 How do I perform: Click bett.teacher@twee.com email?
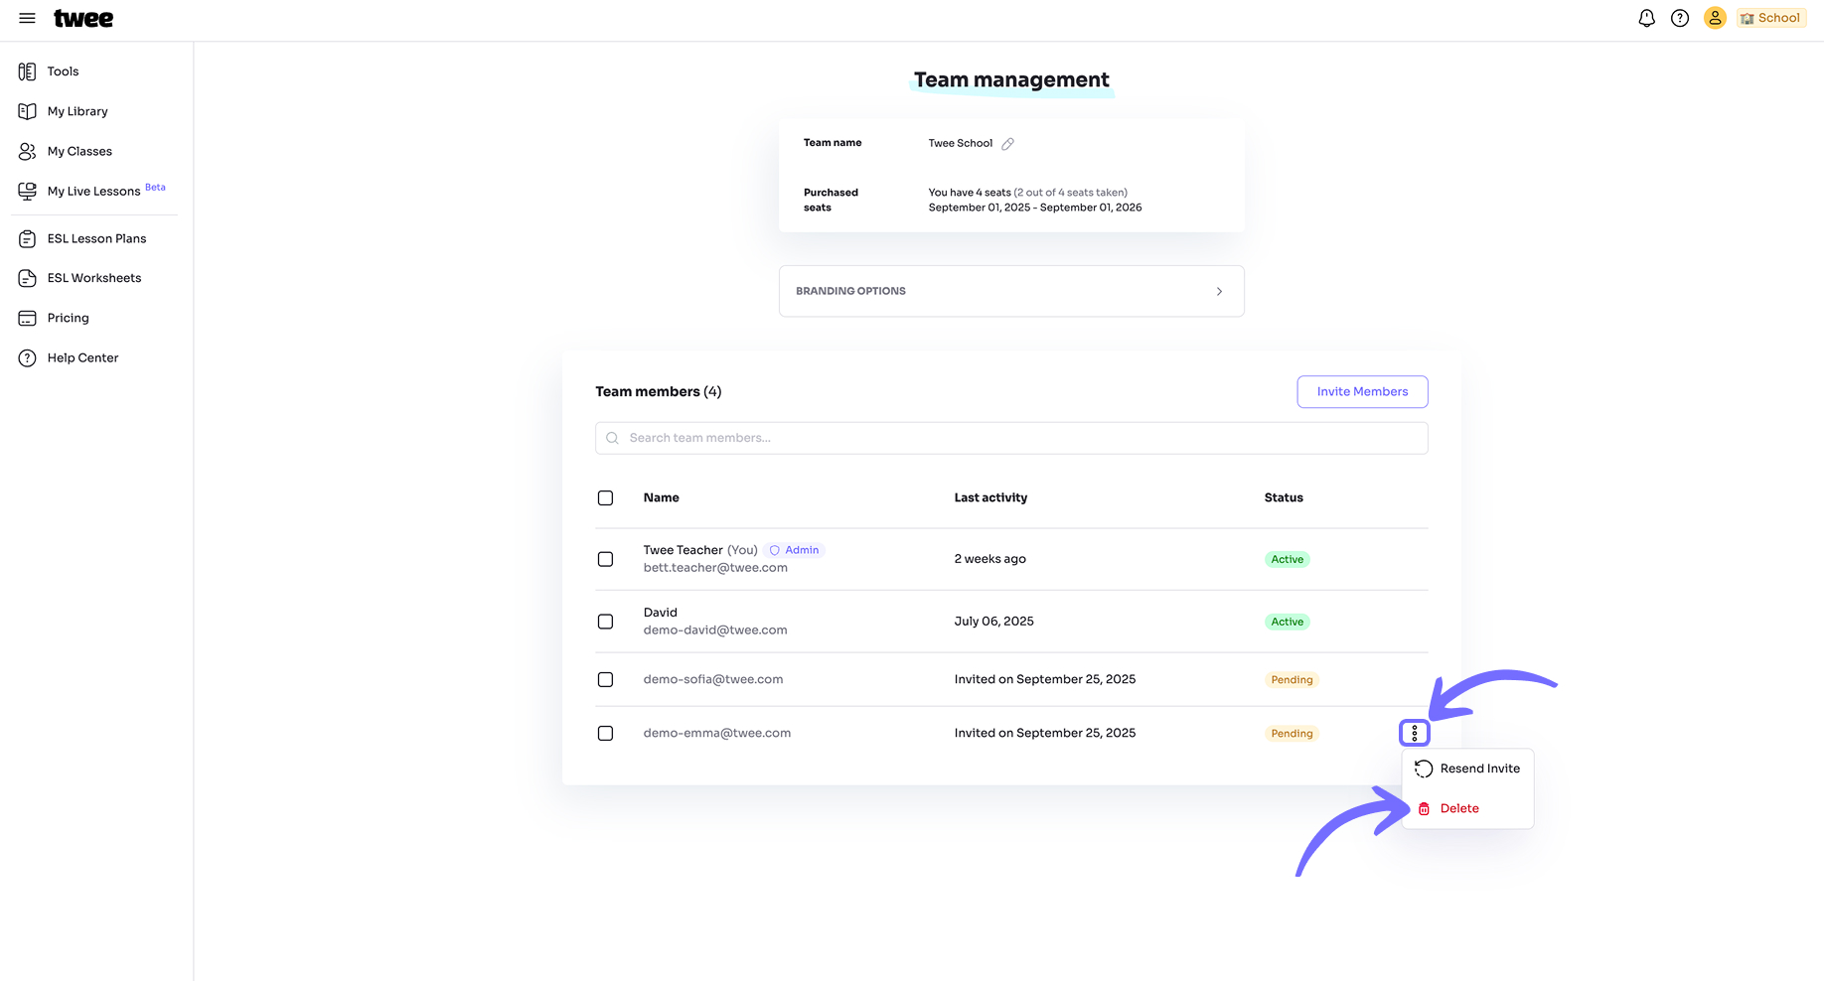715,568
